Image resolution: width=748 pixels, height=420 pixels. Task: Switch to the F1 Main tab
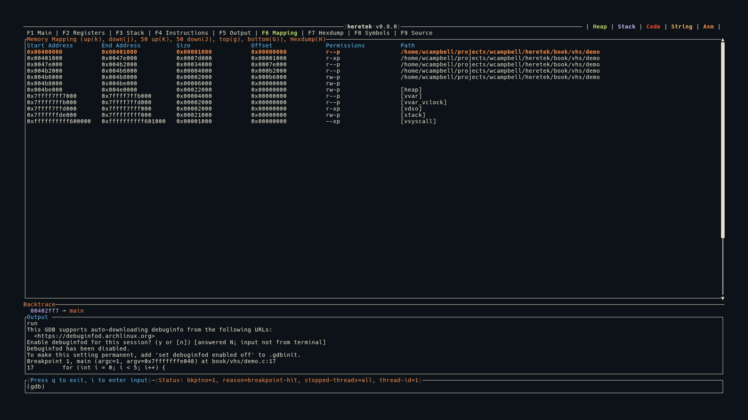[x=39, y=33]
